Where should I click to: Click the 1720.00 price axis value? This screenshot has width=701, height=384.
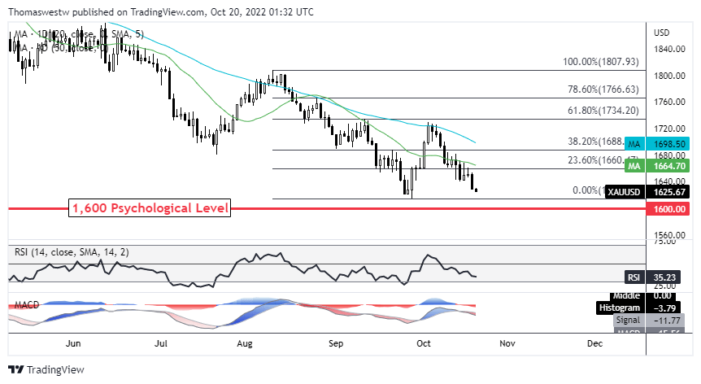point(669,129)
